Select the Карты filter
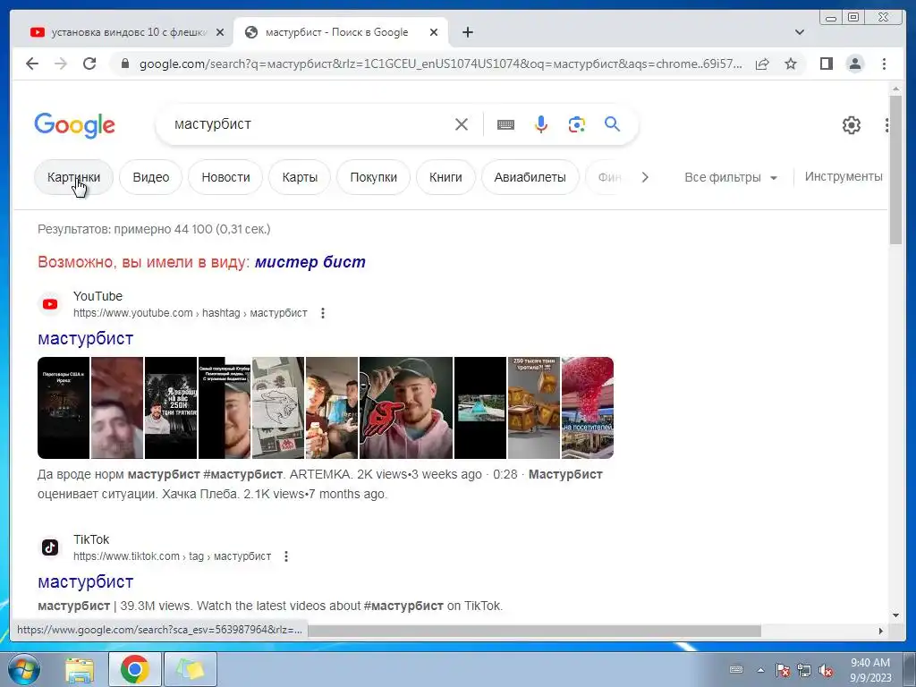Screen dimensions: 916x687 300,177
